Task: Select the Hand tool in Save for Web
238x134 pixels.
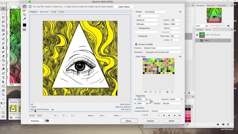Action: pyautogui.click(x=25, y=6)
